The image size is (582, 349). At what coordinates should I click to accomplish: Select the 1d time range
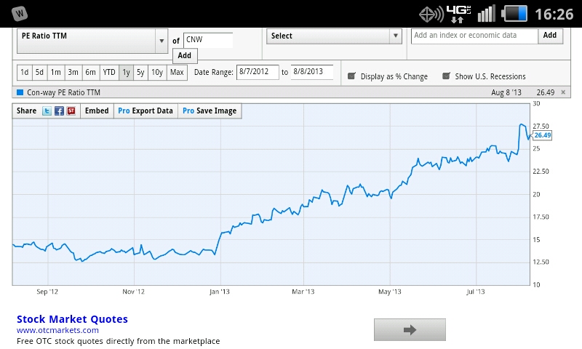25,72
